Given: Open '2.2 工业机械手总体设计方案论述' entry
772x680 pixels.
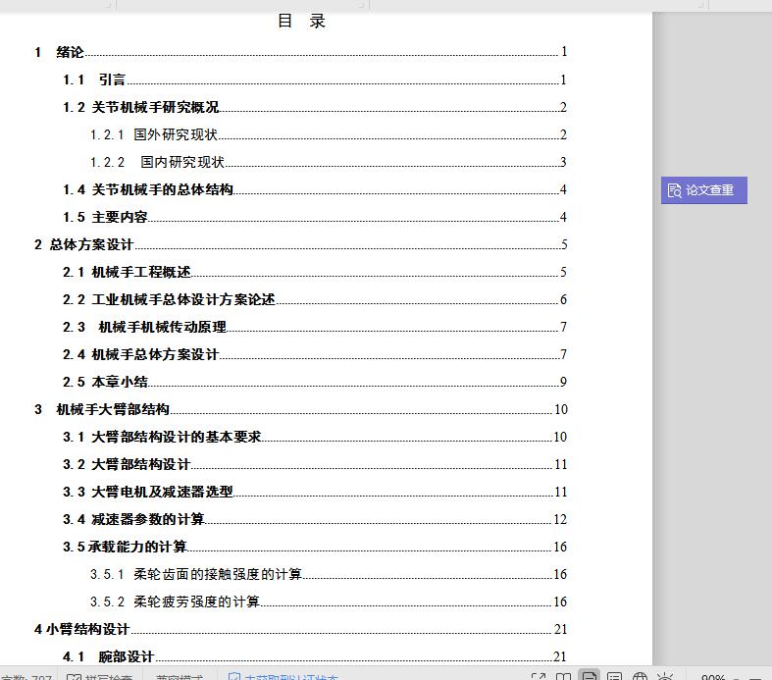Looking at the screenshot, I should pos(315,299).
